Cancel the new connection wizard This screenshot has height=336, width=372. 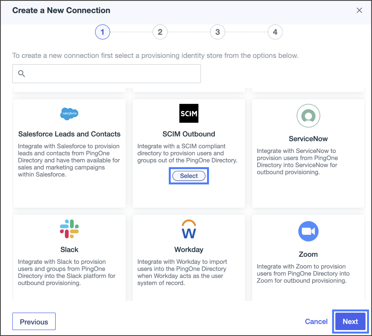316,322
